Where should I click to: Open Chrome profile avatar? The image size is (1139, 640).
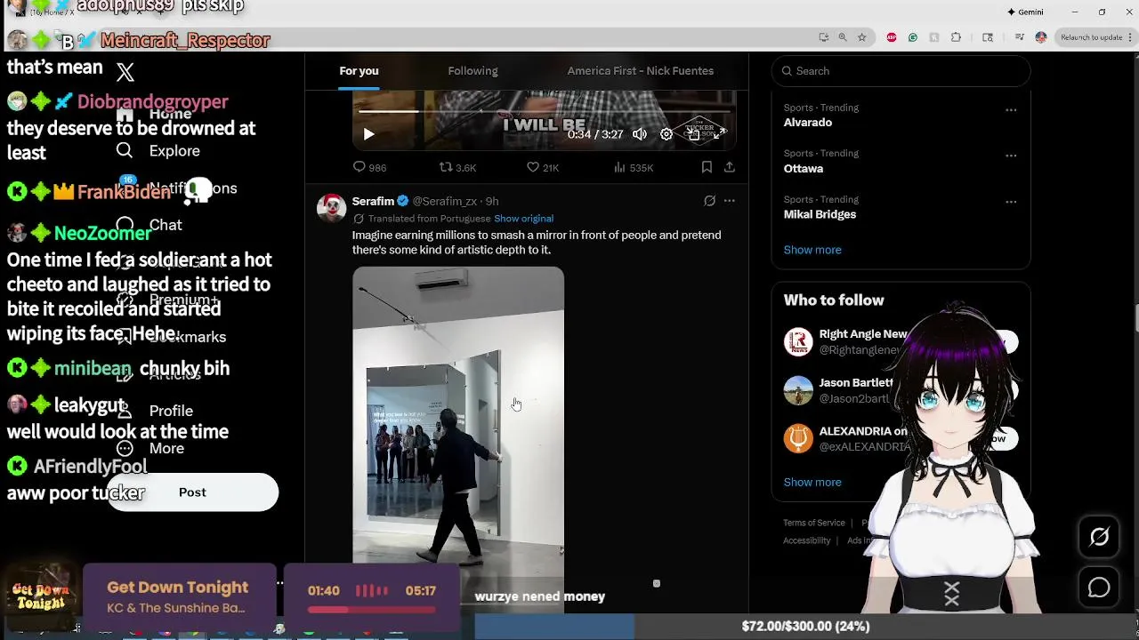point(1041,37)
